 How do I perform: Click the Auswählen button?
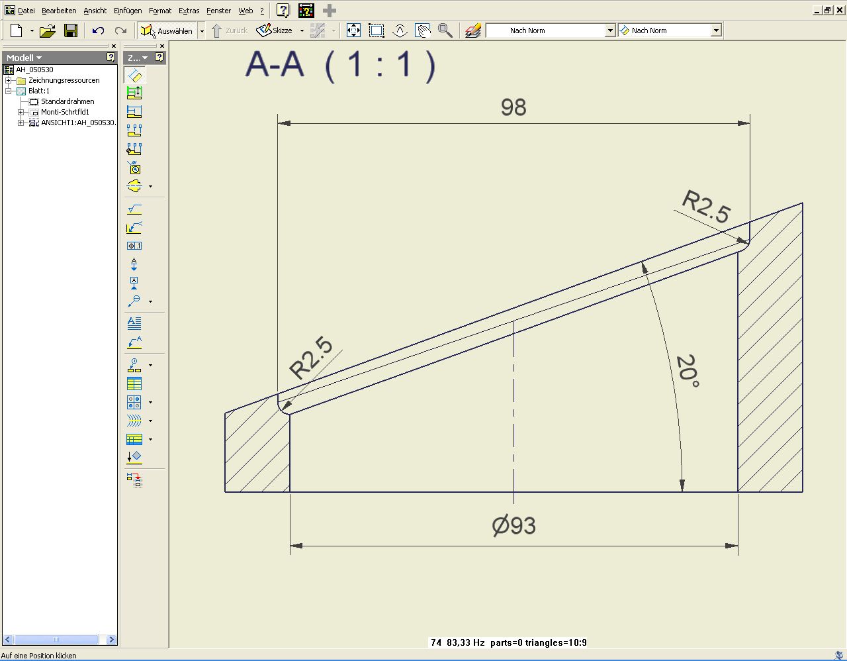(x=167, y=30)
